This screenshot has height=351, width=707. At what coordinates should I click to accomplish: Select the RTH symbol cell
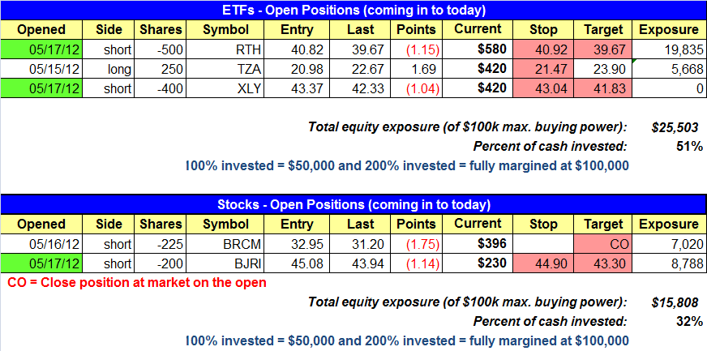225,49
